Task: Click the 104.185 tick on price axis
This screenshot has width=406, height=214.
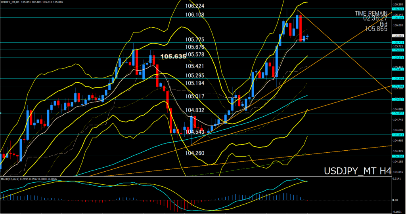Action: coord(397,161)
